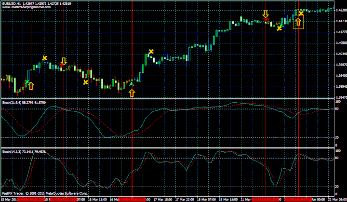347x202 pixels.
Task: Click the 16 Mar 15:00 time axis label
Action: [96, 200]
